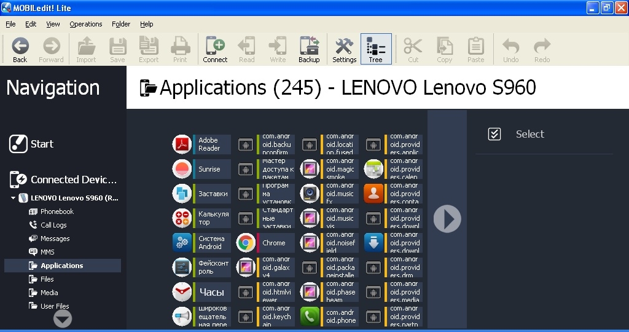Image resolution: width=629 pixels, height=332 pixels.
Task: Open the Help menu
Action: pyautogui.click(x=146, y=24)
